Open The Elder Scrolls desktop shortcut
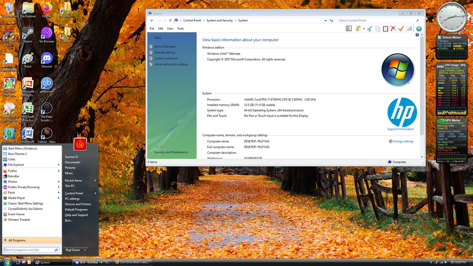This screenshot has width=473, height=266. click(x=46, y=112)
